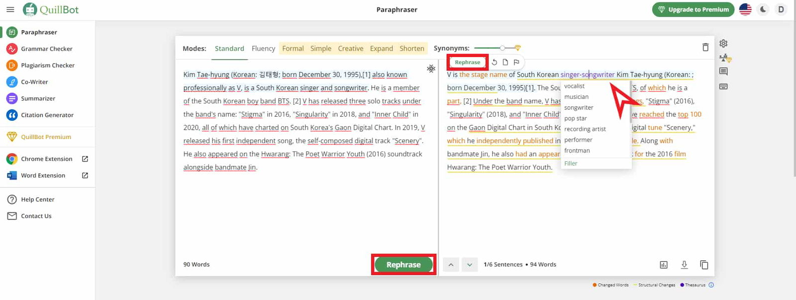Image resolution: width=796 pixels, height=300 pixels.
Task: Select the Simple mode tab
Action: click(x=321, y=48)
